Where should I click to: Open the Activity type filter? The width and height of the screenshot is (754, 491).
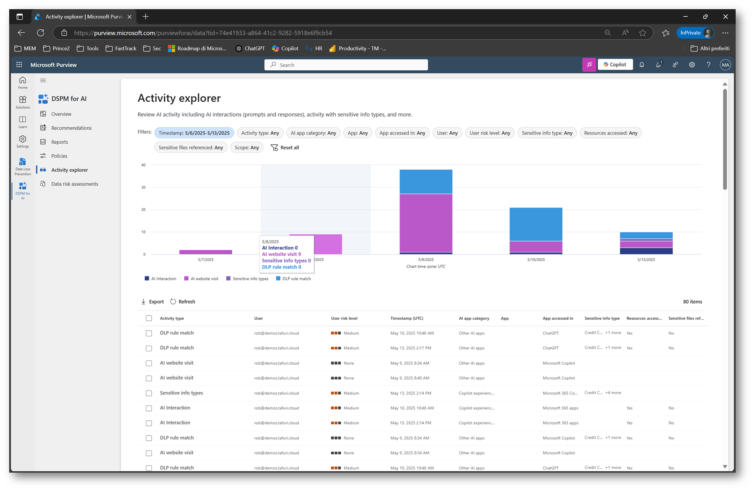260,133
